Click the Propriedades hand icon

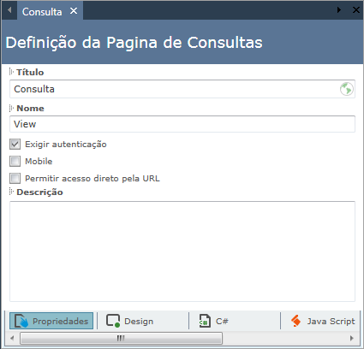pos(21,321)
